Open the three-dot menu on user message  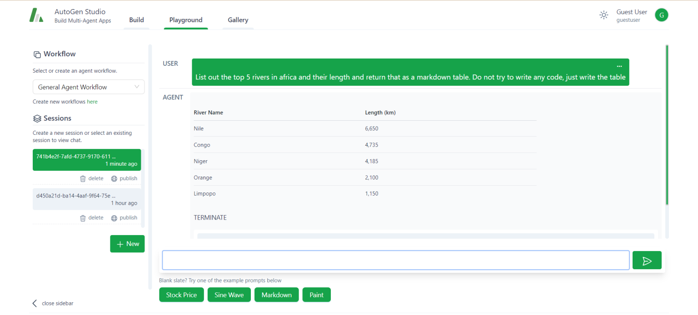click(619, 65)
